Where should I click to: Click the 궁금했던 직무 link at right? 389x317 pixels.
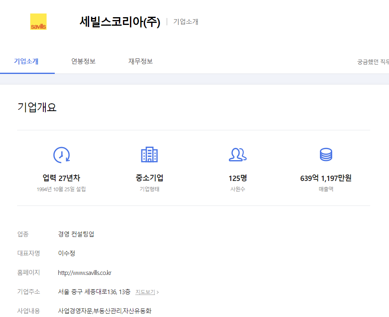[x=373, y=62]
